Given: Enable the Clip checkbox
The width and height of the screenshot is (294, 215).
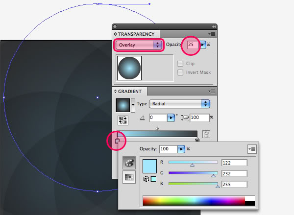Looking at the screenshot, I should [x=180, y=64].
